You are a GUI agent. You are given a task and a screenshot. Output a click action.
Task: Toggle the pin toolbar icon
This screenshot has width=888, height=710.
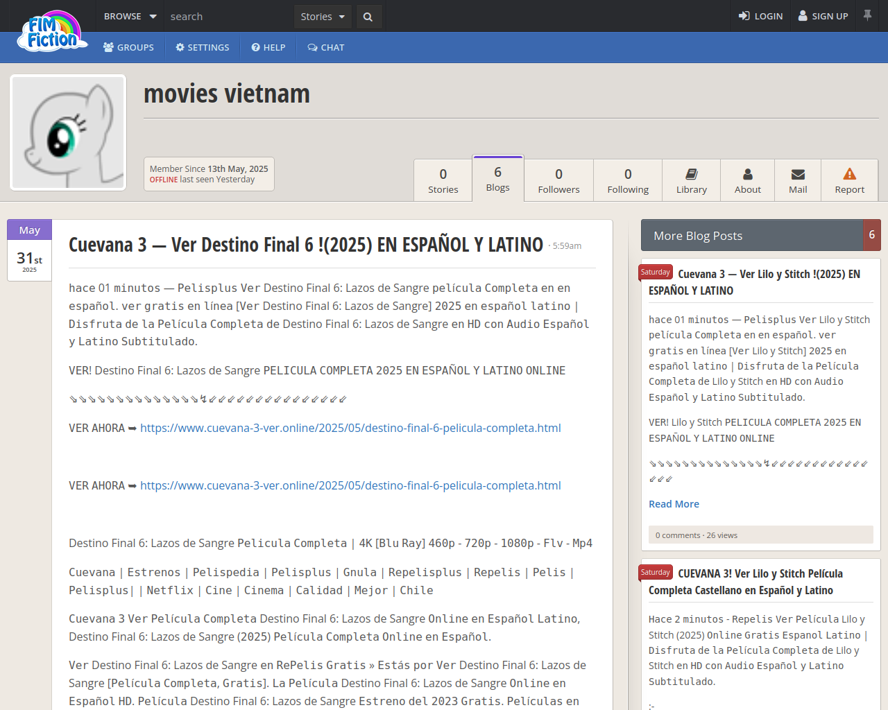(x=867, y=15)
